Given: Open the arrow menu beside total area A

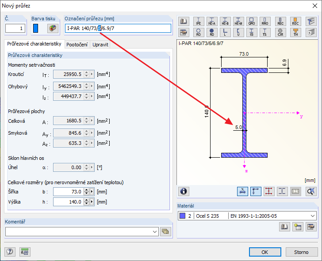Looking at the screenshot, I should (92, 121).
